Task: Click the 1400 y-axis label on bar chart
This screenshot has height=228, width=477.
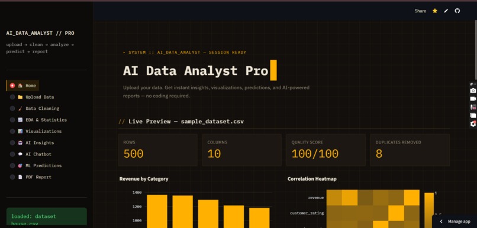Action: click(x=137, y=193)
